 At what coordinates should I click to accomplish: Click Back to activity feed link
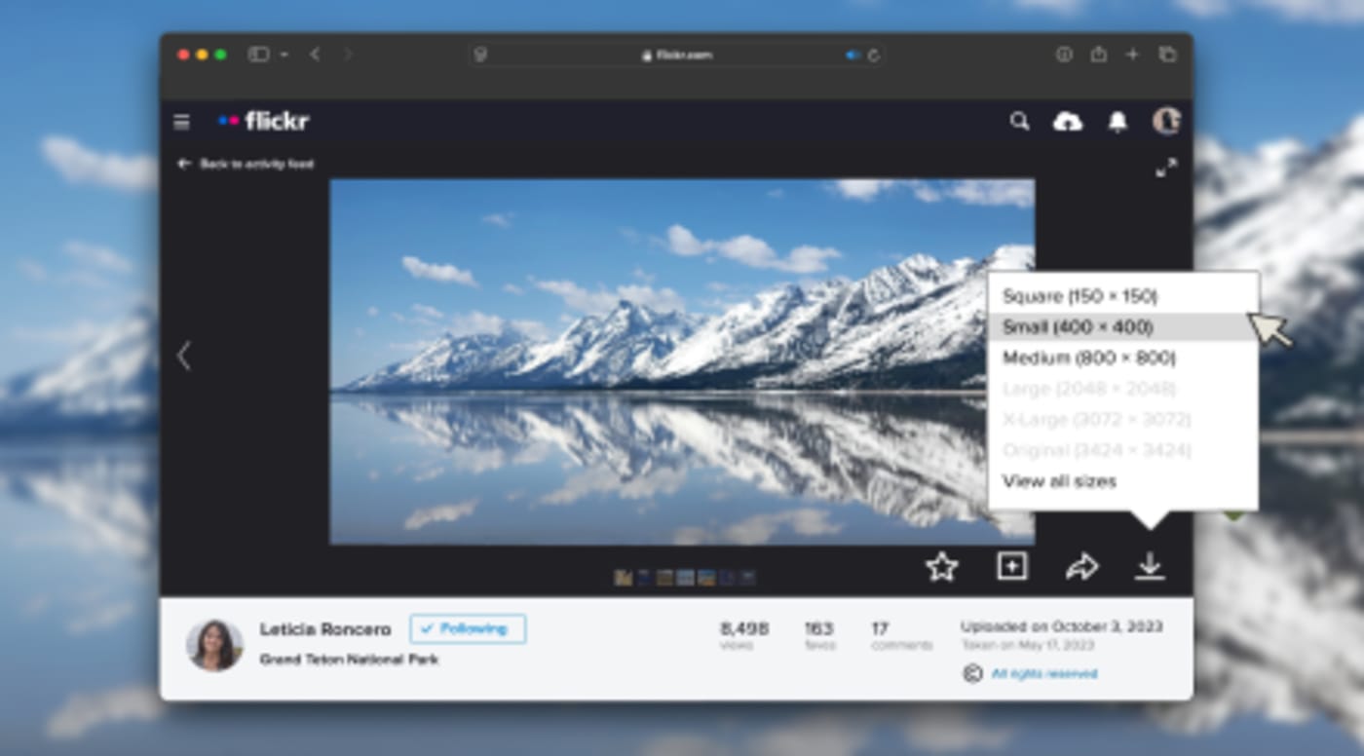[x=246, y=165]
